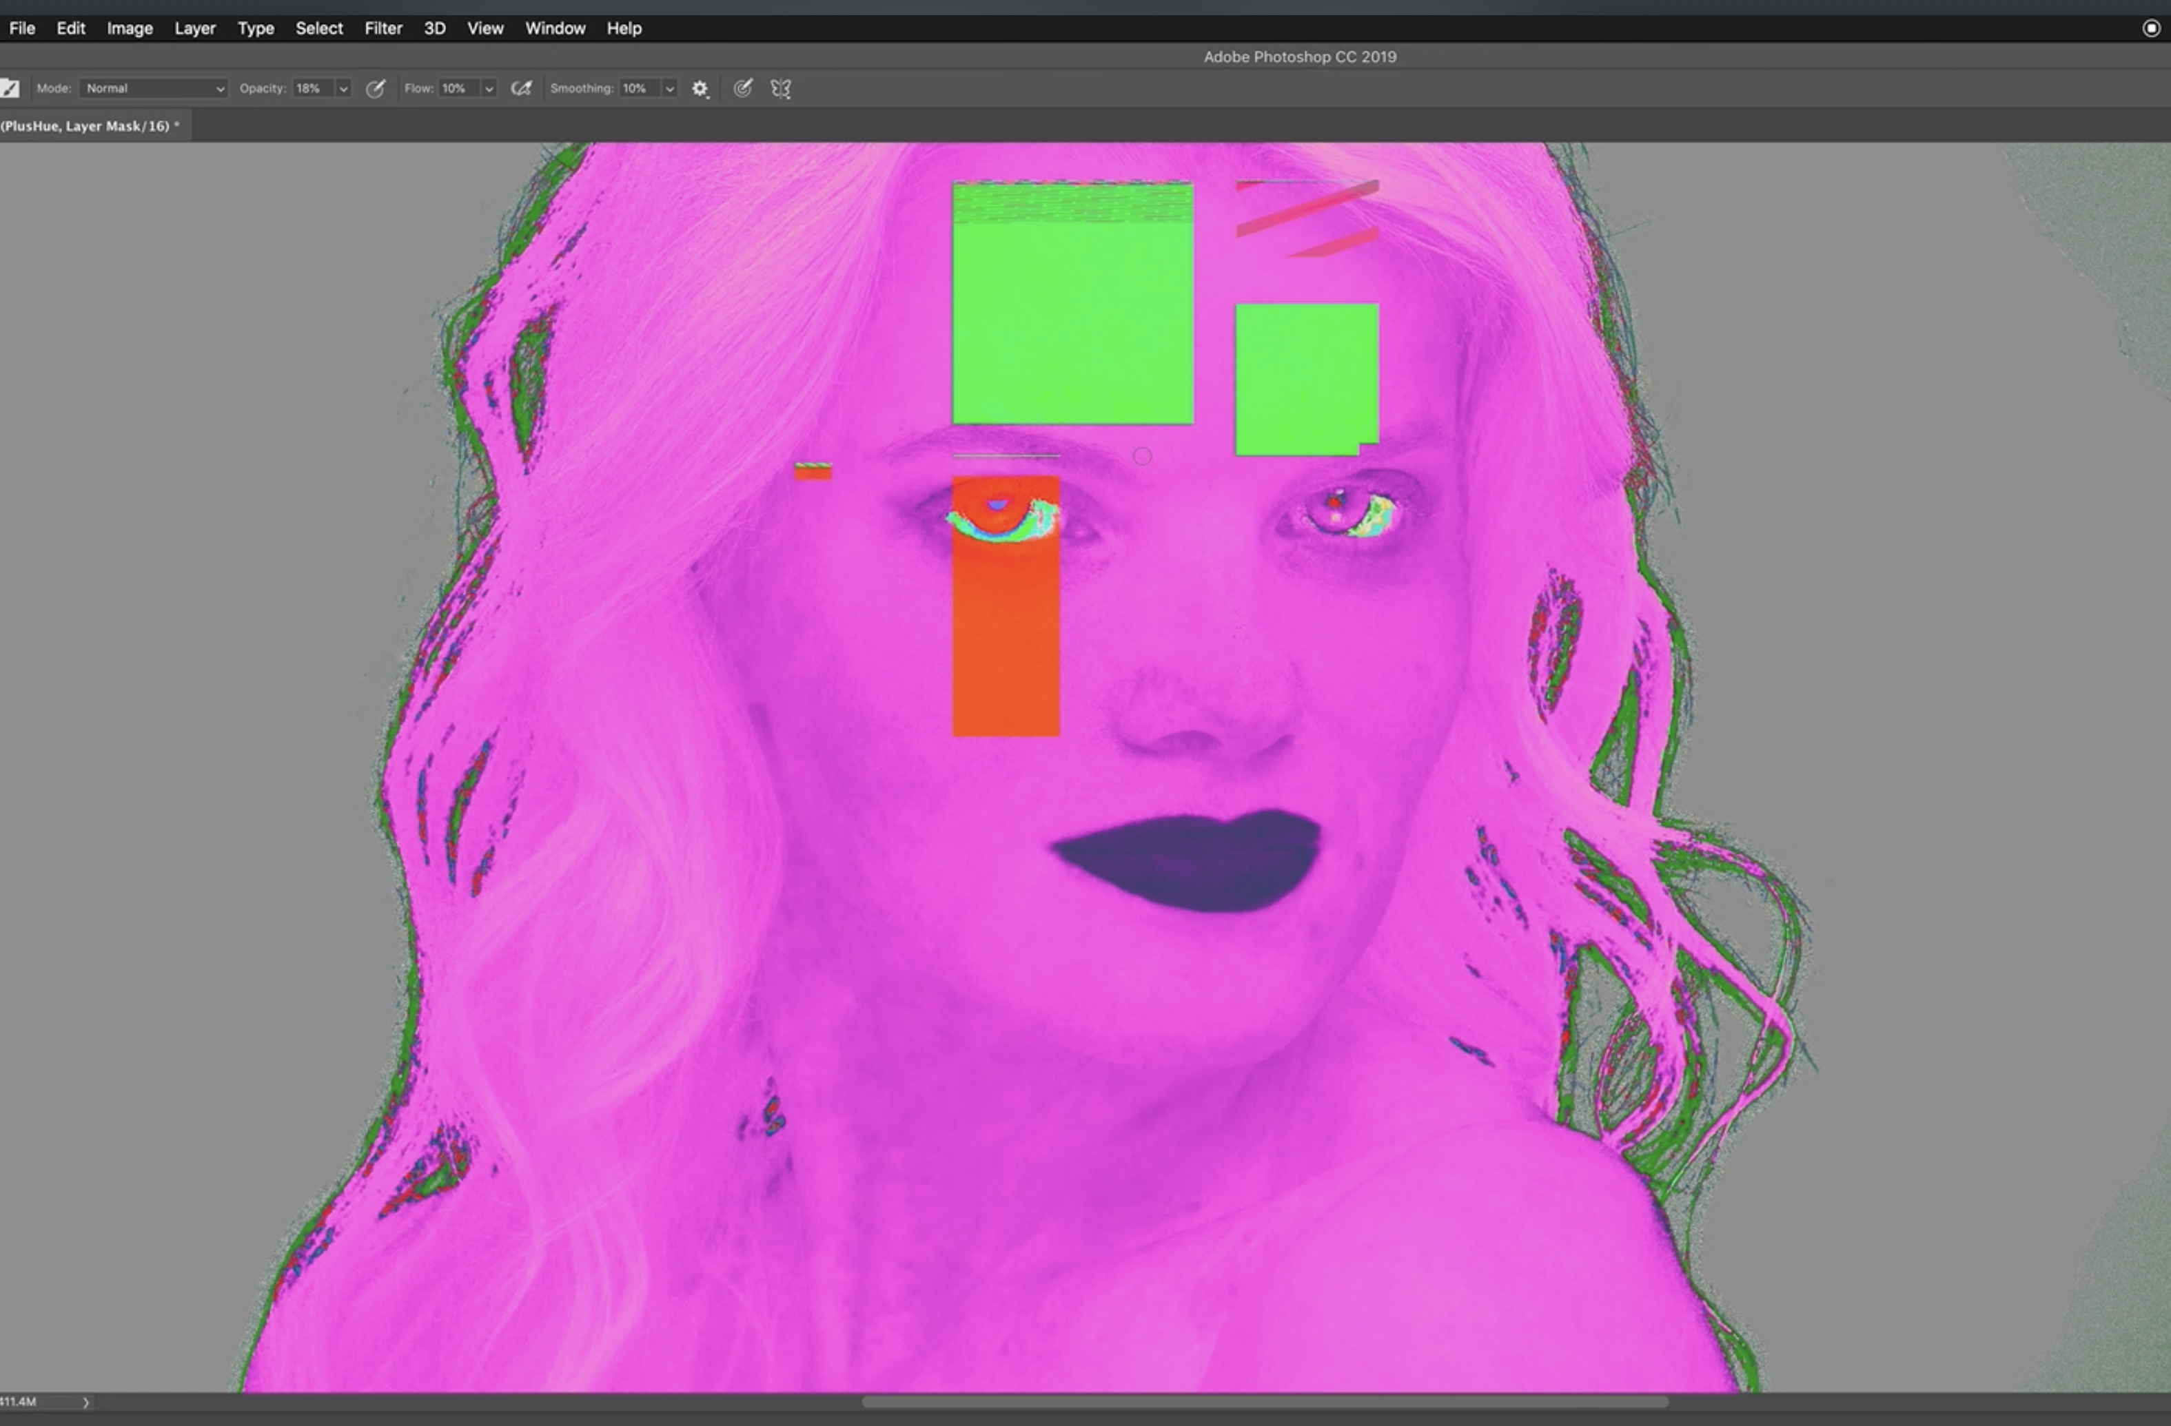Screen dimensions: 2171x1426
Task: Open the 3D menu
Action: click(434, 28)
